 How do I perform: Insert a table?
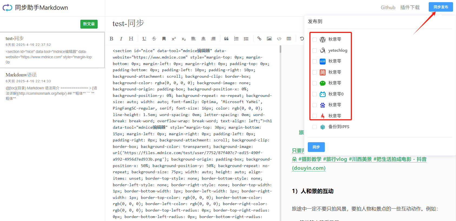(289, 39)
